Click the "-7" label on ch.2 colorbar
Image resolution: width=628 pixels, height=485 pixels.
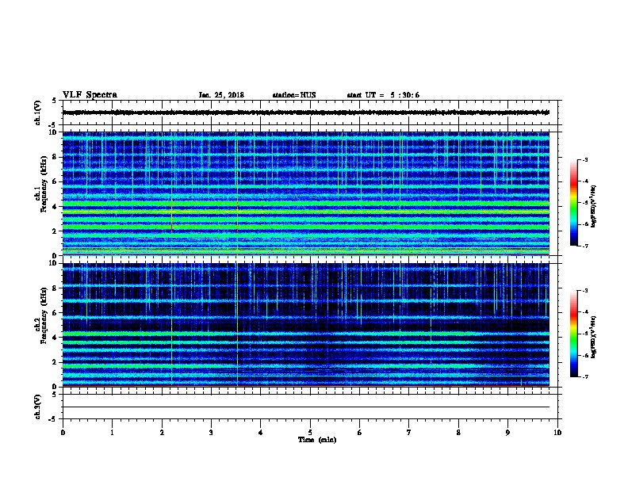pyautogui.click(x=584, y=376)
